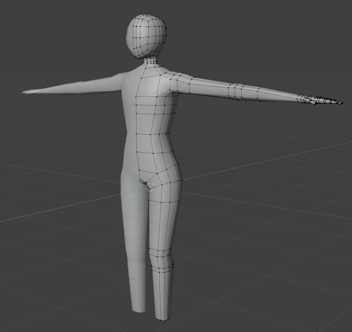
Task: Select the fingertip of the wireframed hand
Action: coord(341,102)
